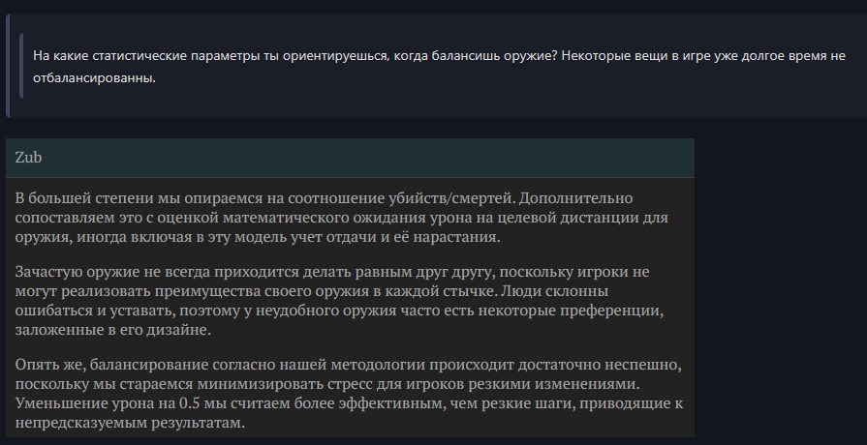Click the username "Zub" in the reply header
Screen dimensions: 867x445
click(28, 158)
